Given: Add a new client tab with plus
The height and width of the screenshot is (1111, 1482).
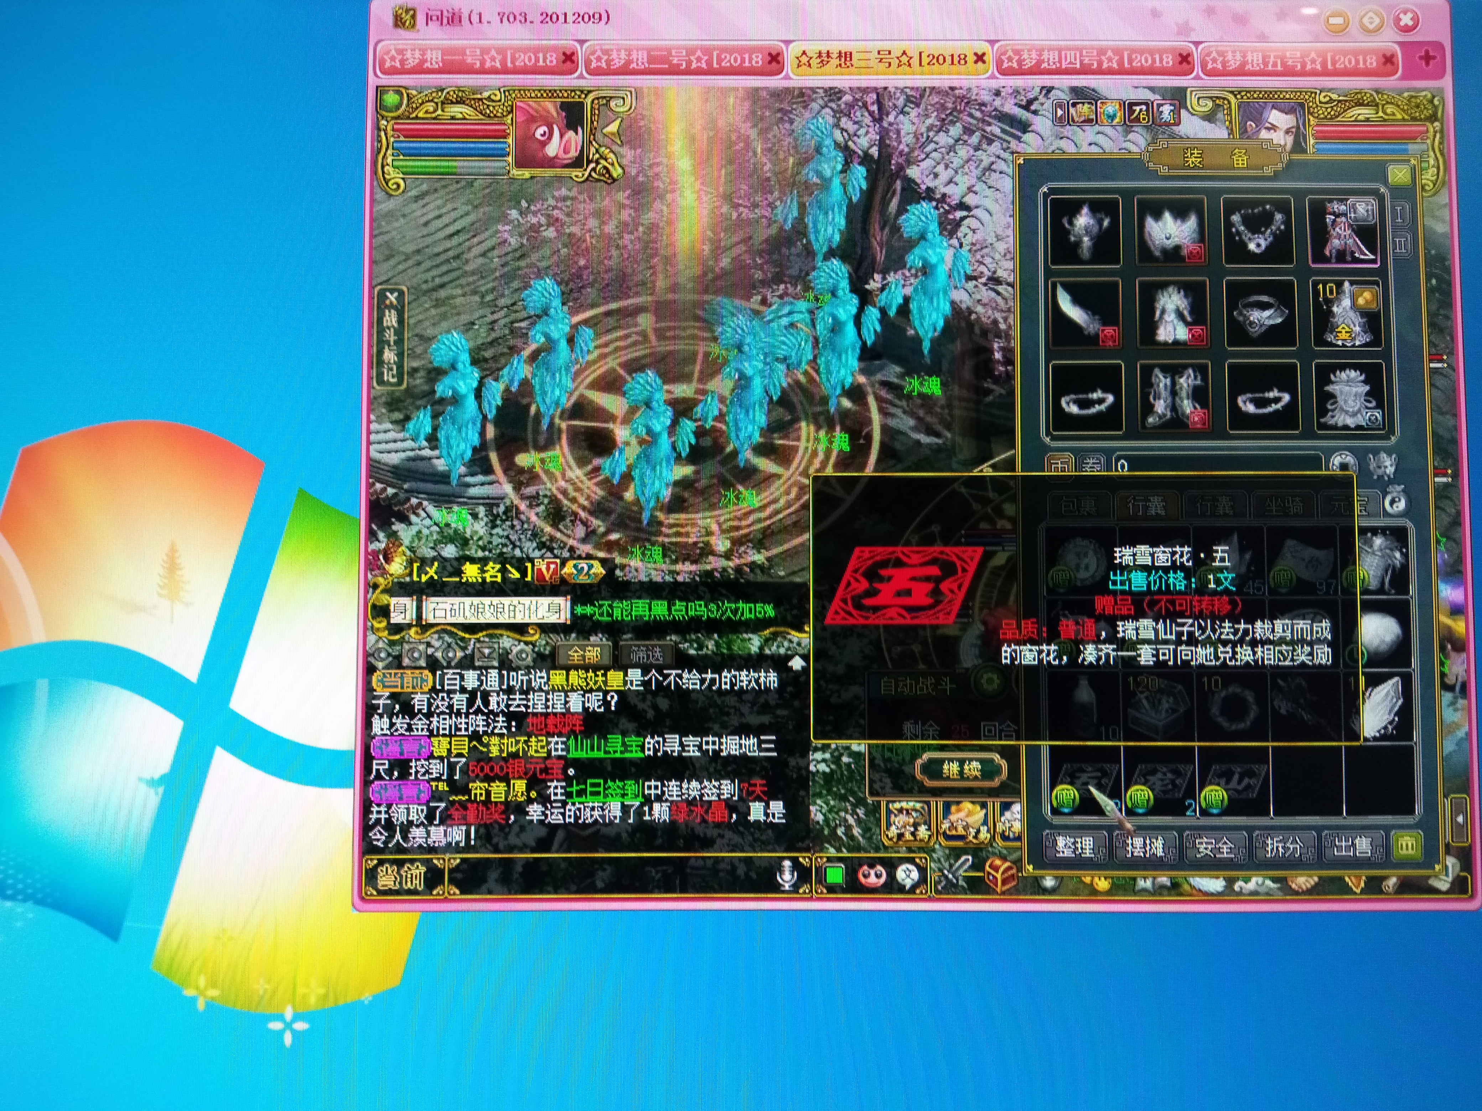Looking at the screenshot, I should [x=1426, y=59].
